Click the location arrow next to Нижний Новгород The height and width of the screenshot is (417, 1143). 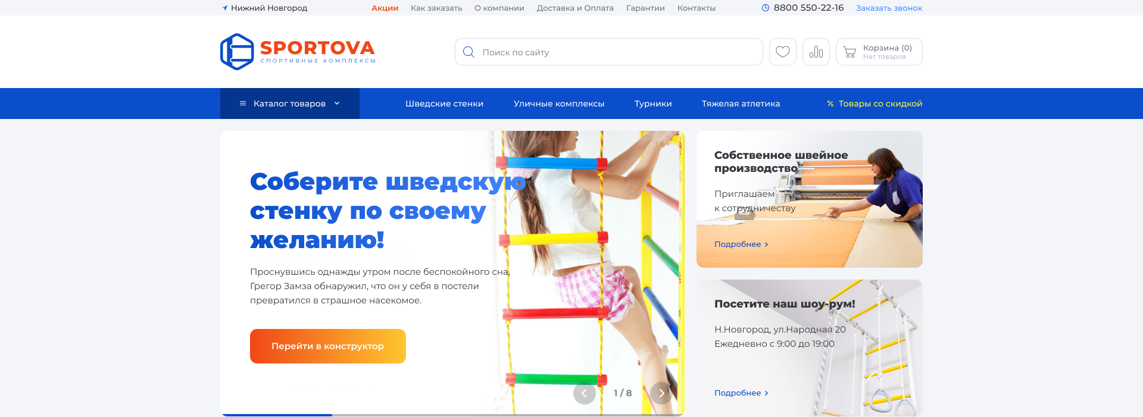pyautogui.click(x=225, y=8)
